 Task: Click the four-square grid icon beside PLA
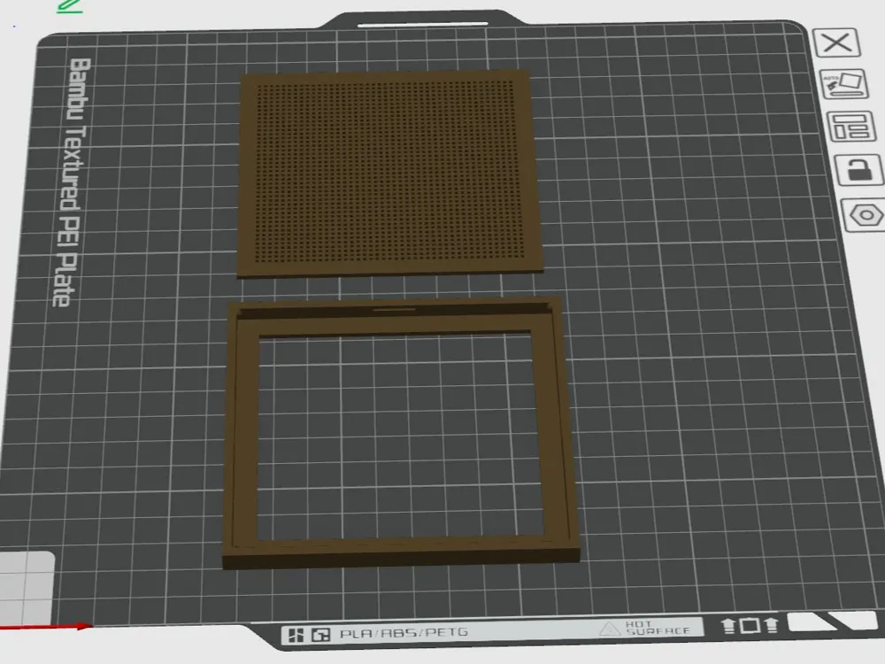296,634
